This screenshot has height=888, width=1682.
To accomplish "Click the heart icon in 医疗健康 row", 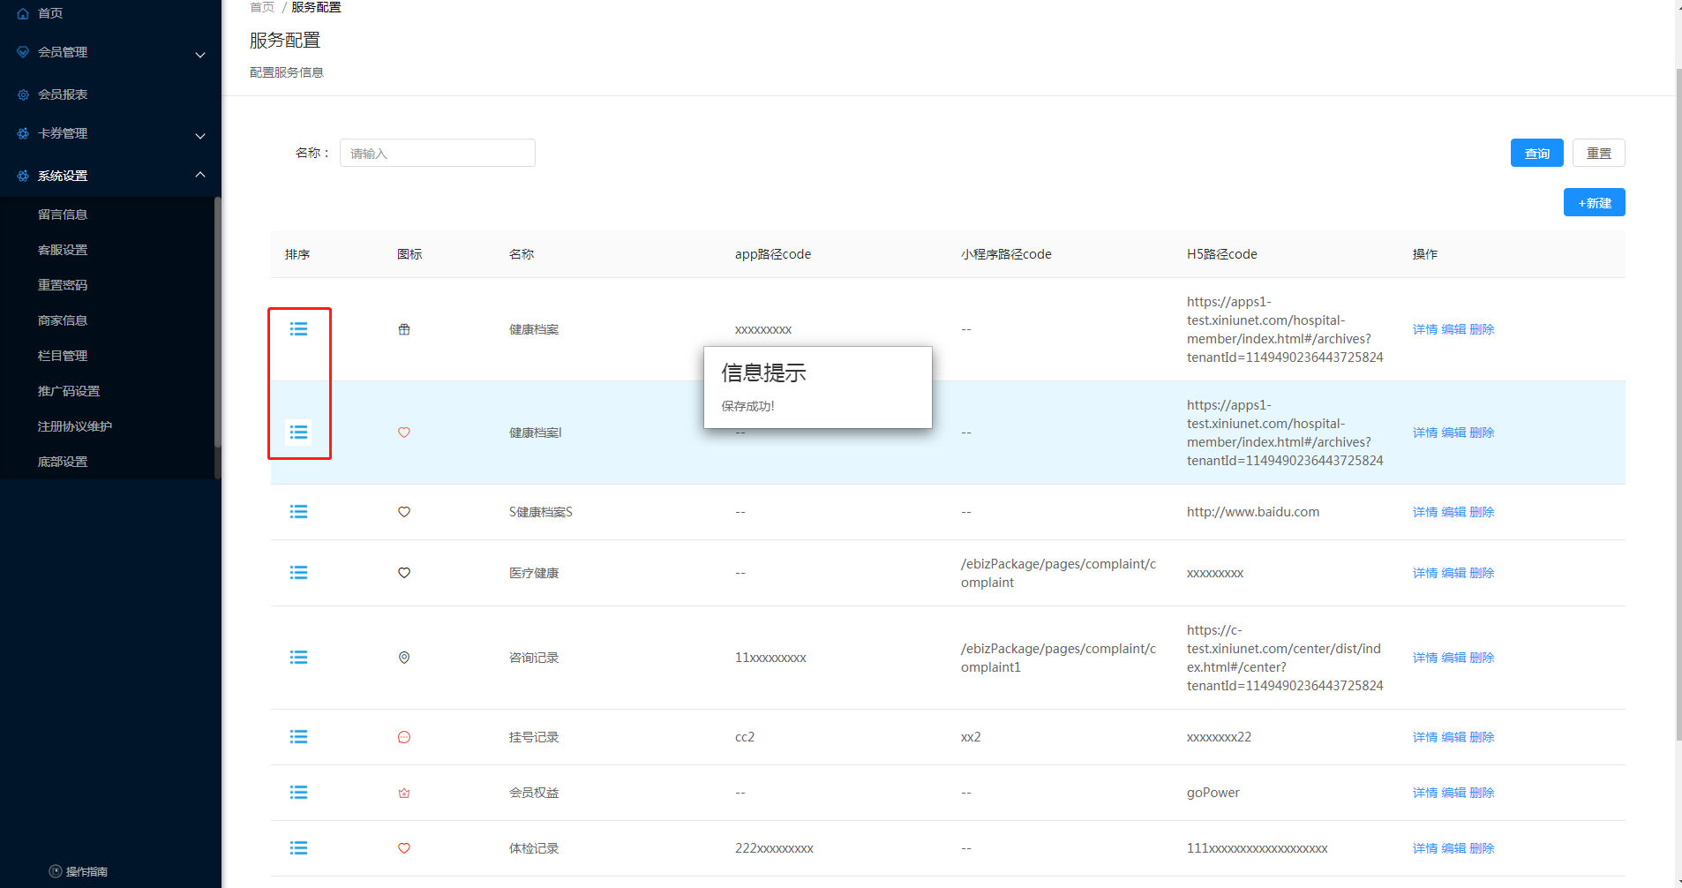I will [404, 573].
